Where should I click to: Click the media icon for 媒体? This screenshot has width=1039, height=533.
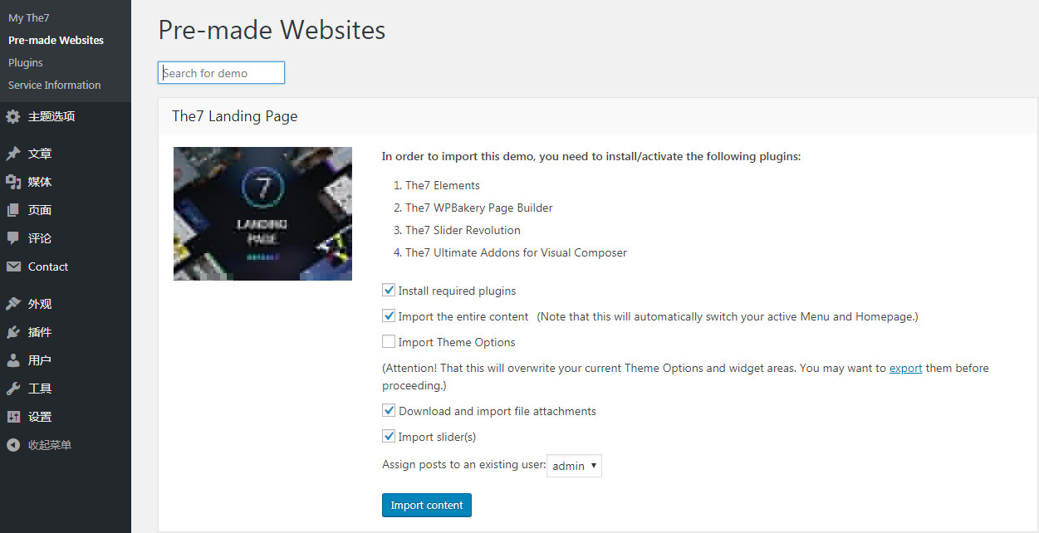(x=12, y=182)
